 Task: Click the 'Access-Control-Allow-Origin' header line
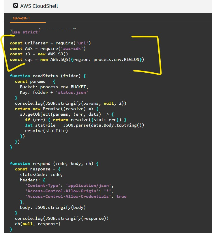pyautogui.click(x=69, y=191)
